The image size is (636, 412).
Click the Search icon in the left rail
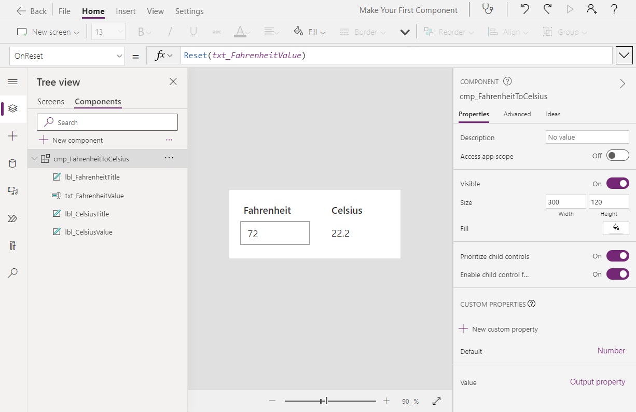coord(13,272)
